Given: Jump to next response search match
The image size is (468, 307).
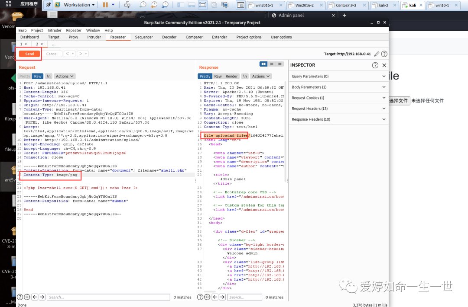Looking at the screenshot, I should point(222,297).
